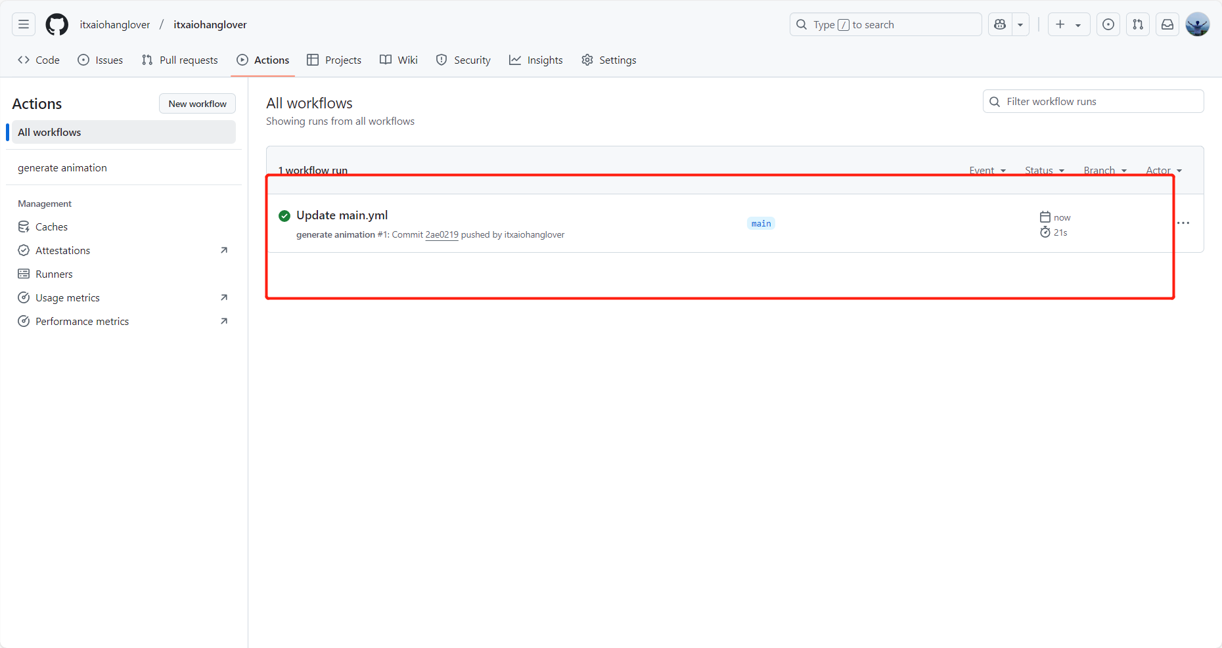Click the New workflow button
This screenshot has width=1222, height=648.
pyautogui.click(x=197, y=103)
